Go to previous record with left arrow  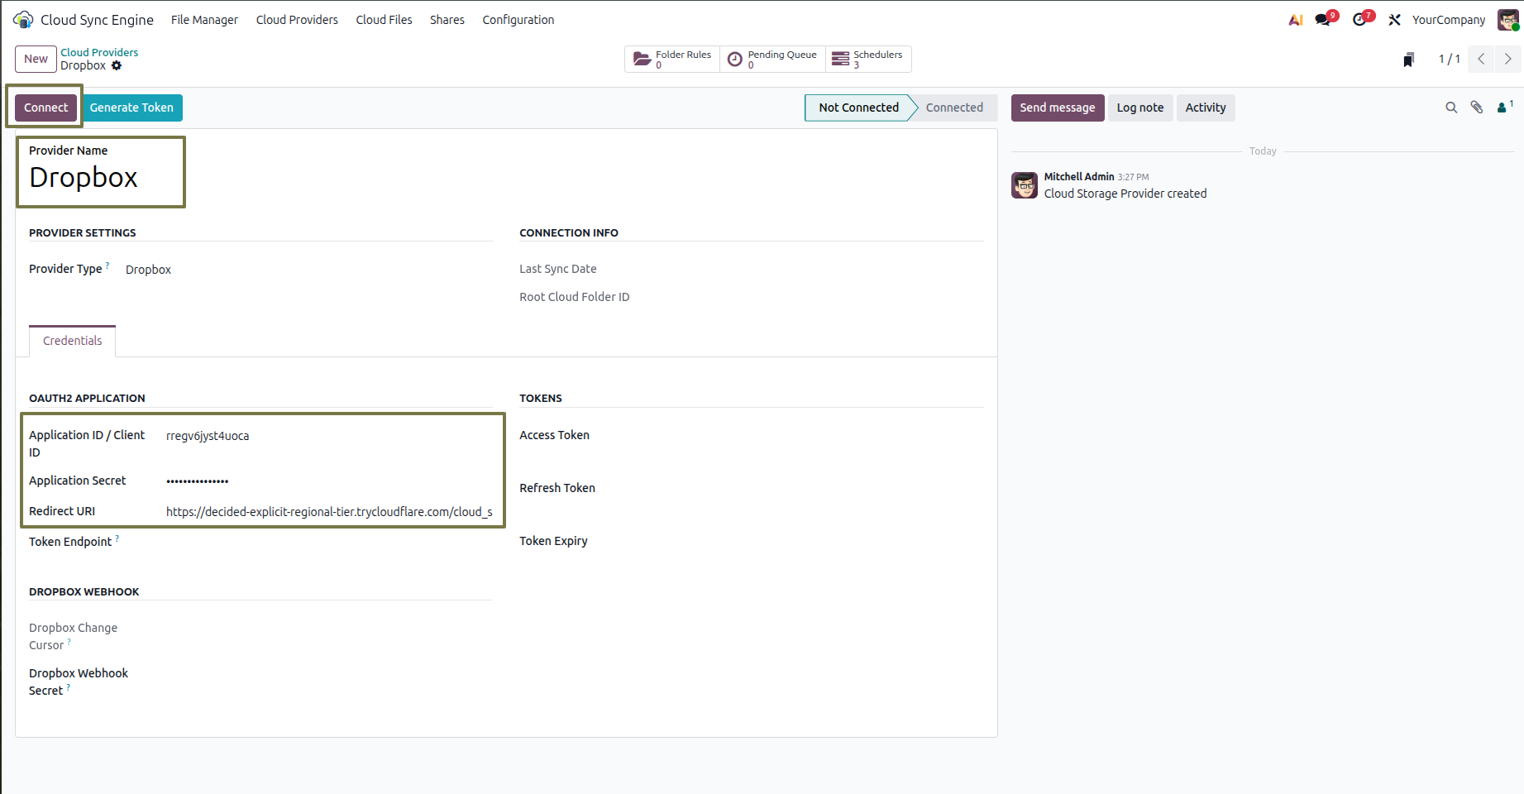tap(1481, 59)
